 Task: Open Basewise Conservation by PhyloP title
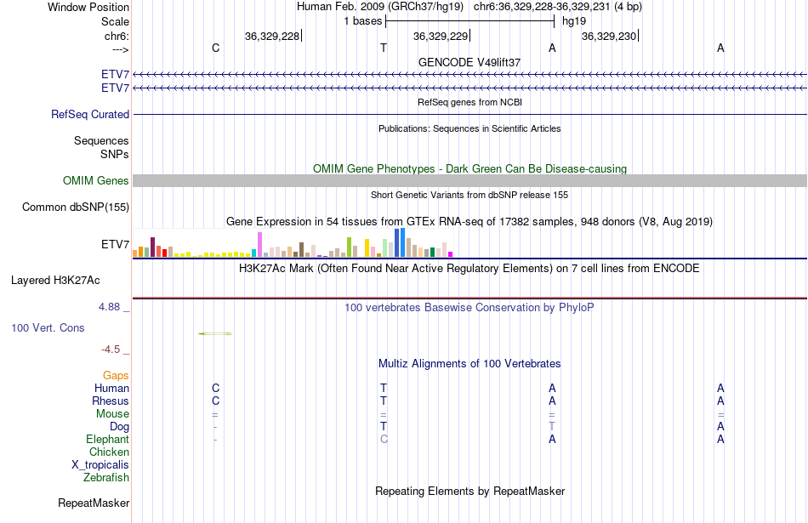[469, 308]
